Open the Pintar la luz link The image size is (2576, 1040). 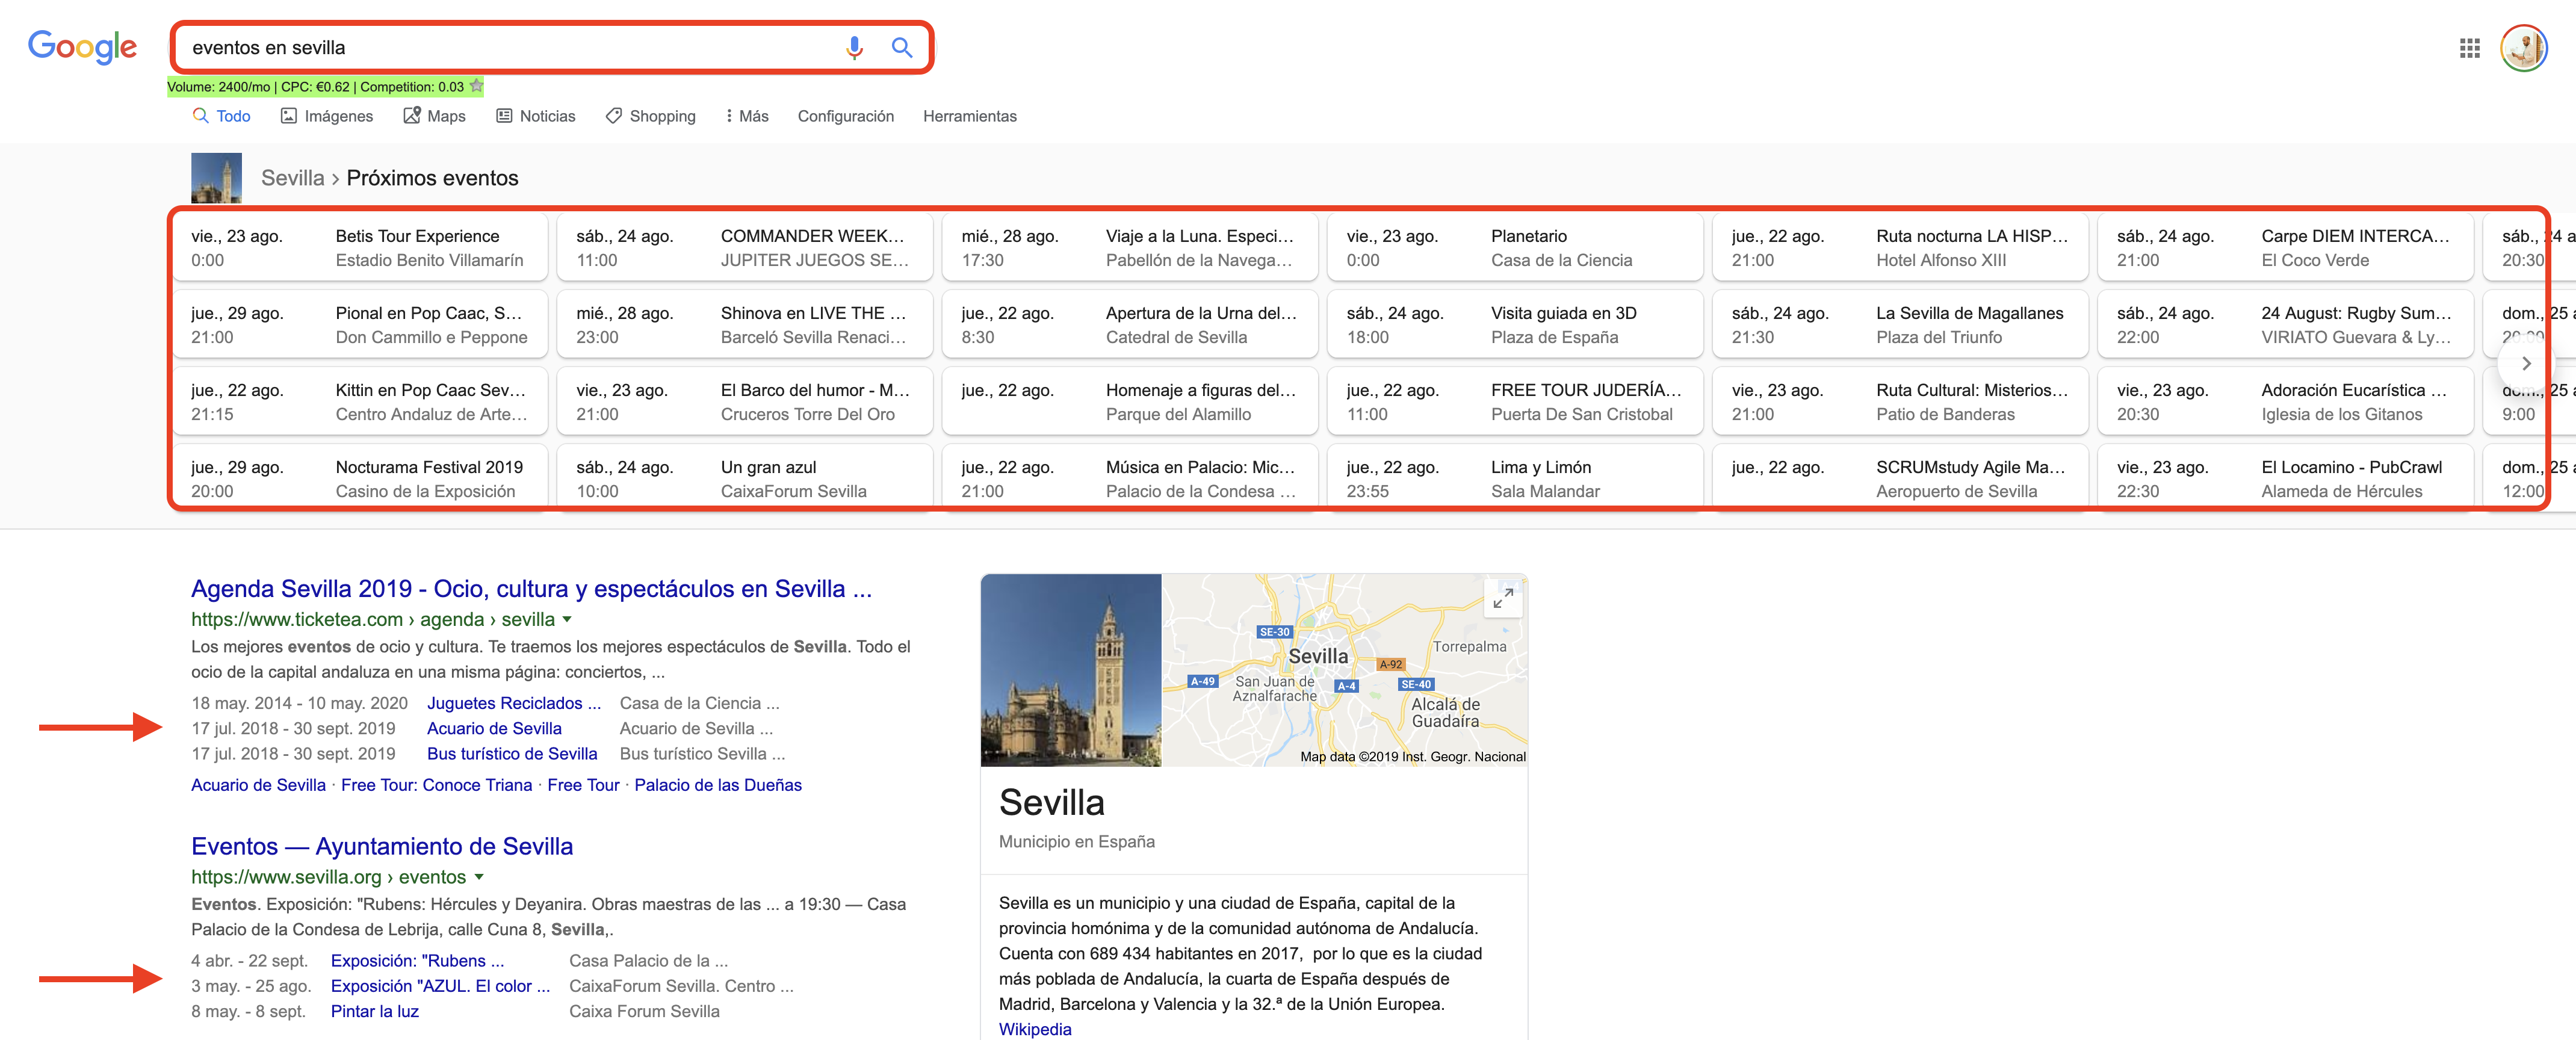point(375,1011)
